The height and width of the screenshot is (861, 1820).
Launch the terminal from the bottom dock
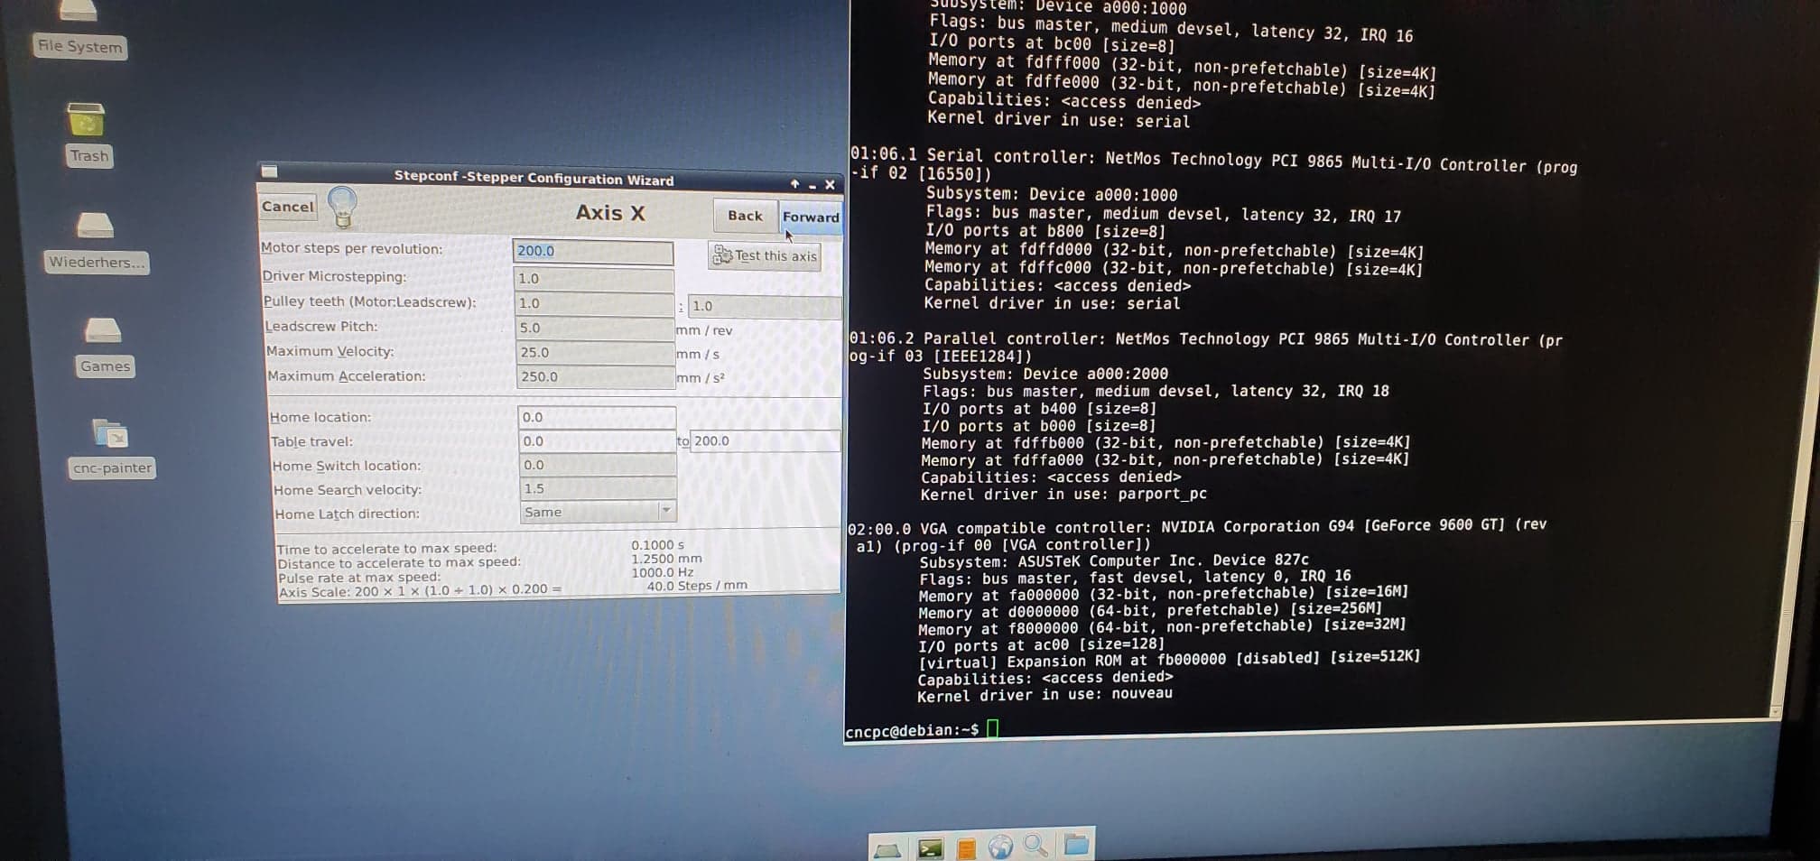(x=929, y=847)
